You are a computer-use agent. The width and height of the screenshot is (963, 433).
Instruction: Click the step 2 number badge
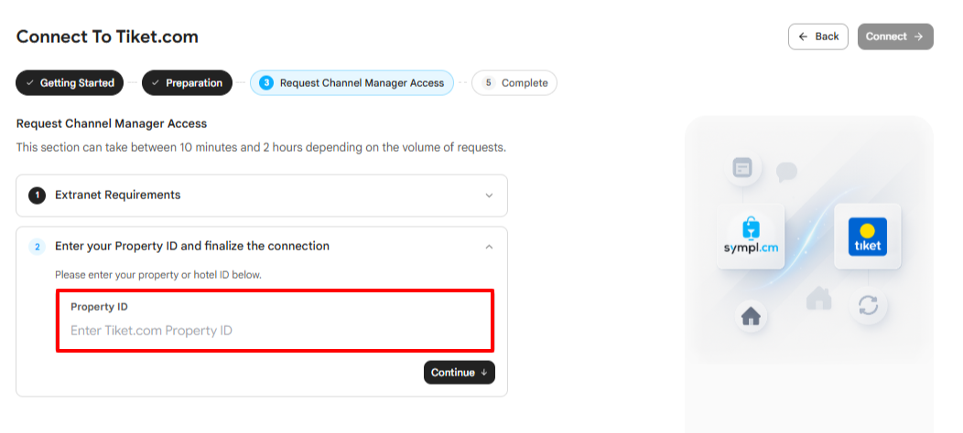[37, 247]
